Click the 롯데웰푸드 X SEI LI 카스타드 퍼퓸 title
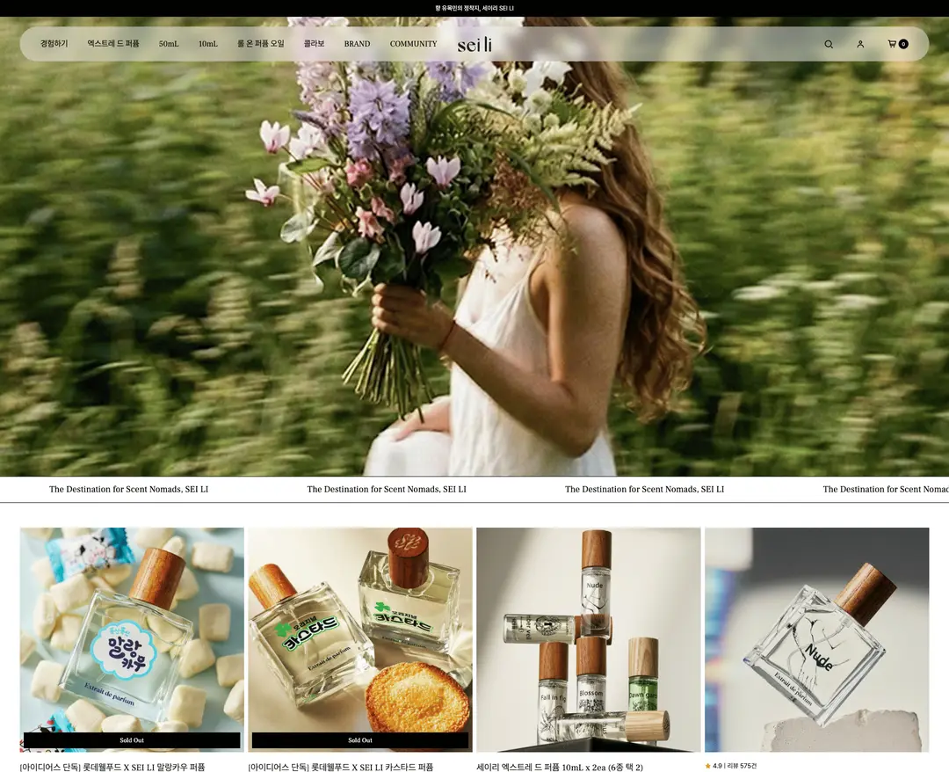The width and height of the screenshot is (949, 772). tap(341, 767)
